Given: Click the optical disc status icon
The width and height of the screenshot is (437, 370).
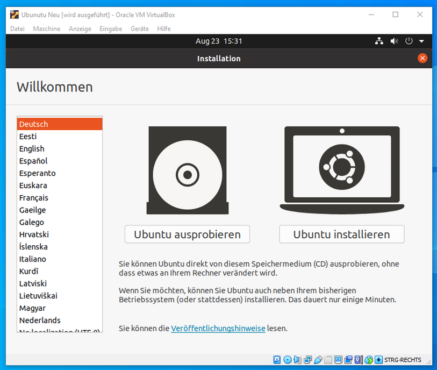Looking at the screenshot, I should [288, 360].
